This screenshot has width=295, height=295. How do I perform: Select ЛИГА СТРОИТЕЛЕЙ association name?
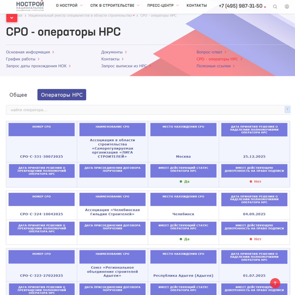pyautogui.click(x=112, y=148)
